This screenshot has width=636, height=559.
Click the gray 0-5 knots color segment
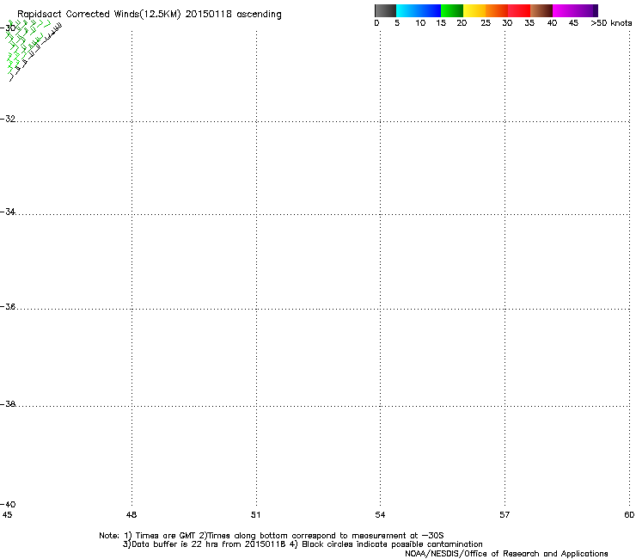386,10
